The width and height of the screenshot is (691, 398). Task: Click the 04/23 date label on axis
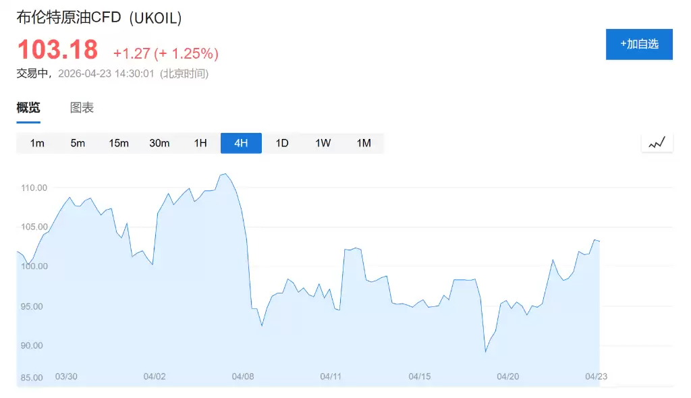click(596, 376)
